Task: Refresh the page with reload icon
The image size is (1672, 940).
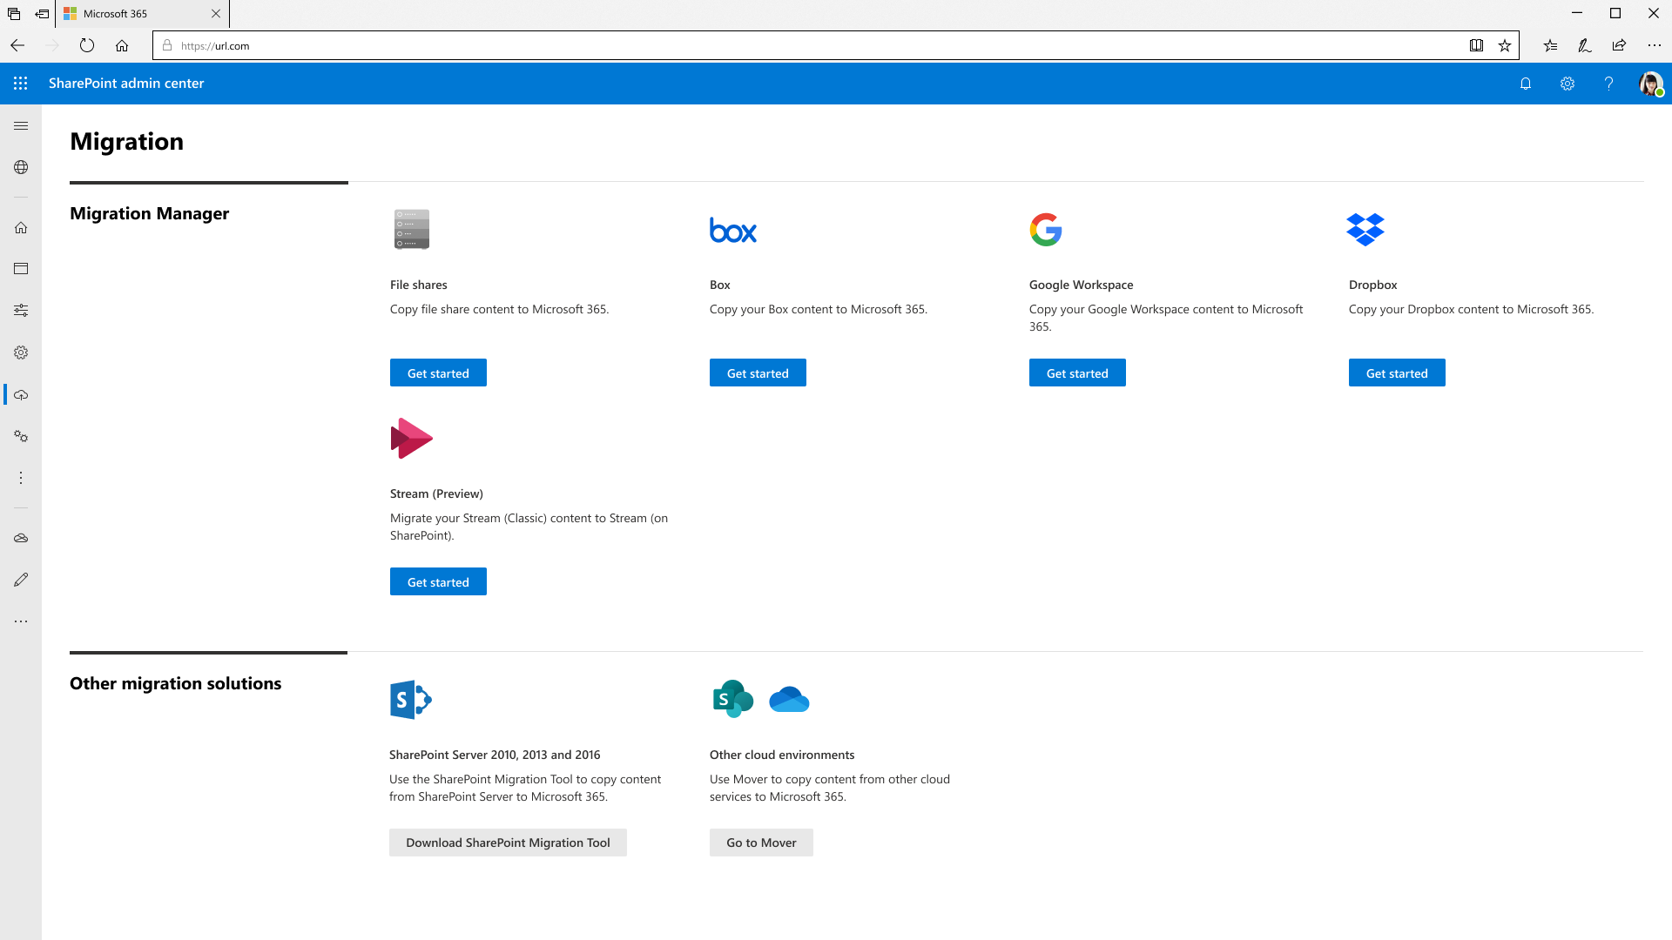Action: tap(87, 45)
